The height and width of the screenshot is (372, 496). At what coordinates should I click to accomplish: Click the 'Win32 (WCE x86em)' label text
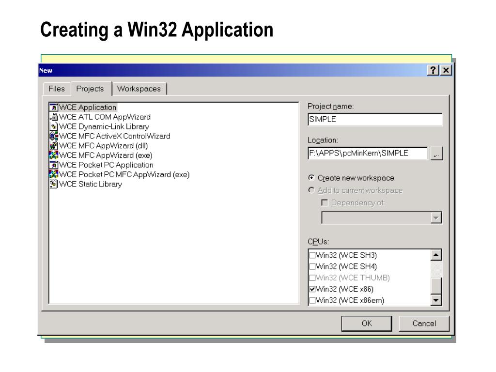coord(350,300)
